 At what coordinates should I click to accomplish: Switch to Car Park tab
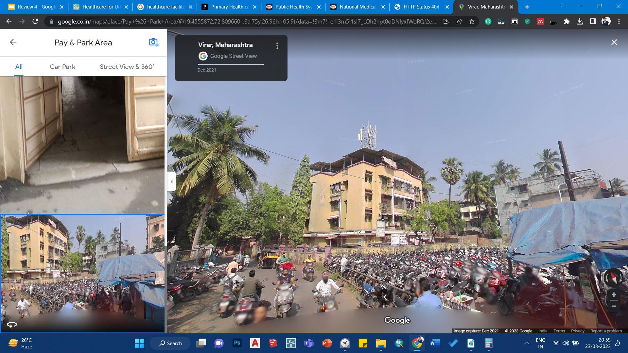coord(62,67)
